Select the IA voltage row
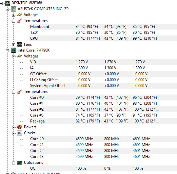 [x=103, y=68]
